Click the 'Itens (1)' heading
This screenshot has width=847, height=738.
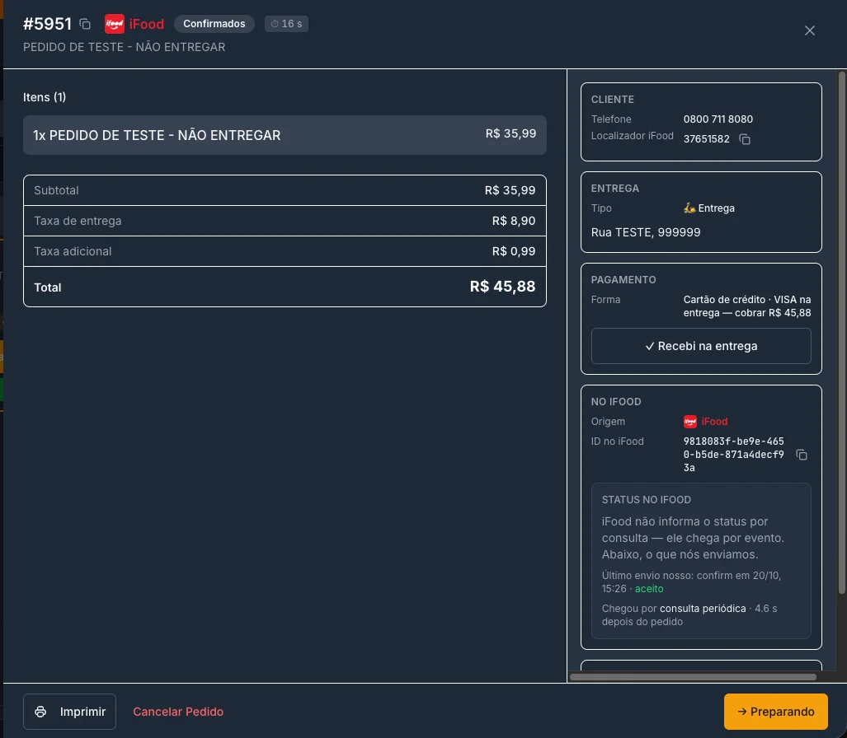point(45,97)
